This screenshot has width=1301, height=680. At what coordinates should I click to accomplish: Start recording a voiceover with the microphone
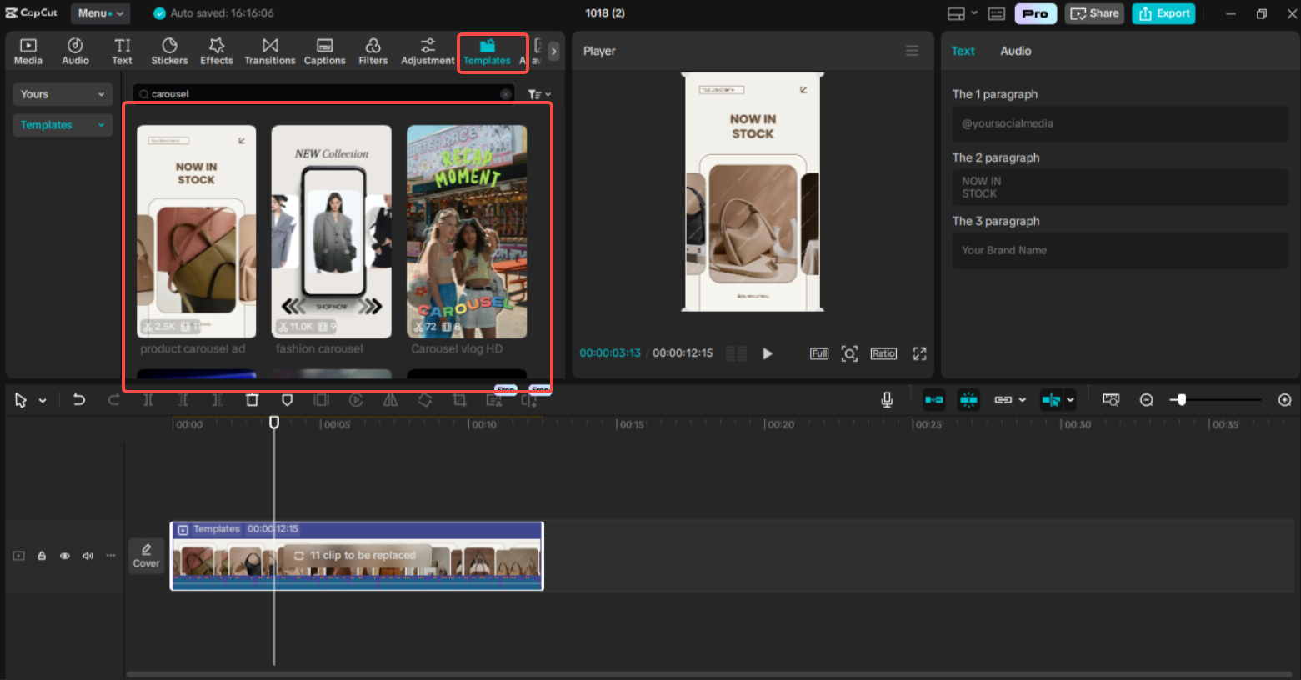887,400
